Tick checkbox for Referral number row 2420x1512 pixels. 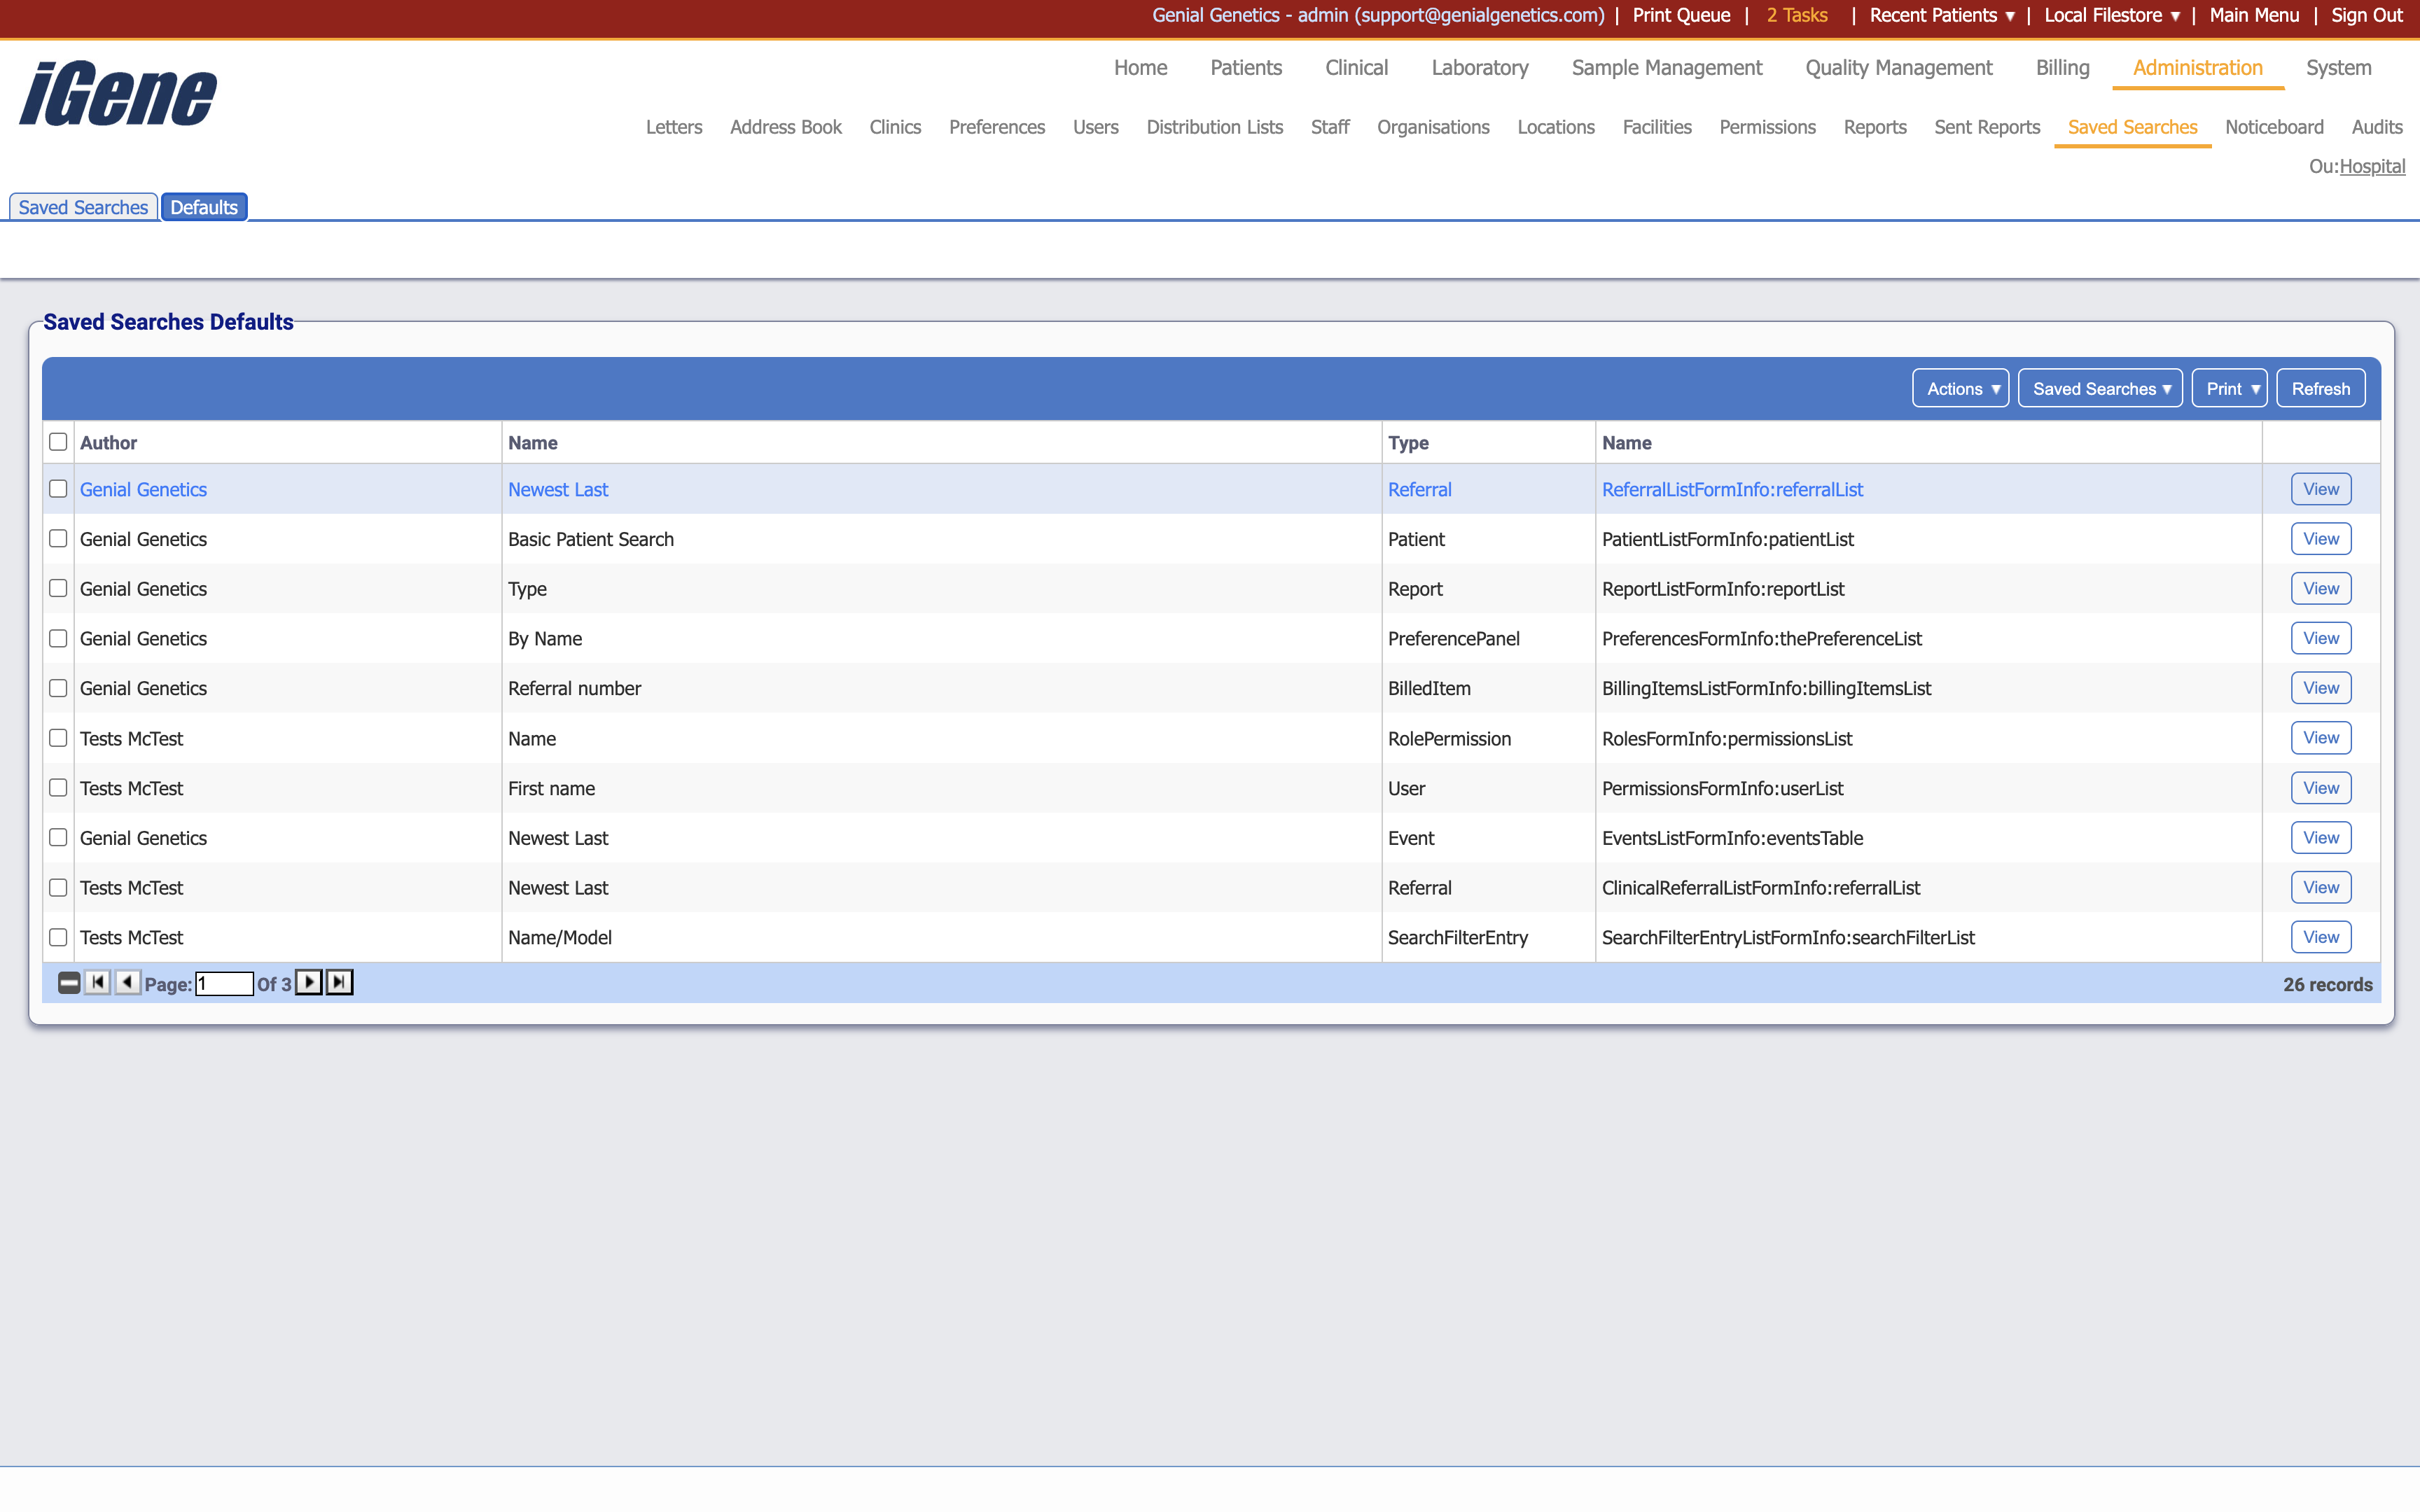58,688
